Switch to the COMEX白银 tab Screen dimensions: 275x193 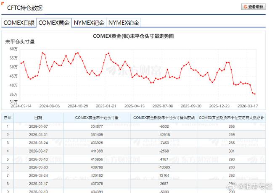pyautogui.click(x=19, y=23)
